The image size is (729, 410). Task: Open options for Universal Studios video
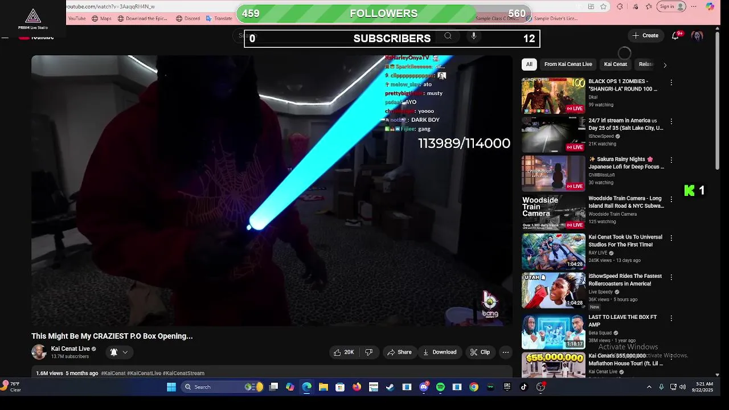click(671, 238)
